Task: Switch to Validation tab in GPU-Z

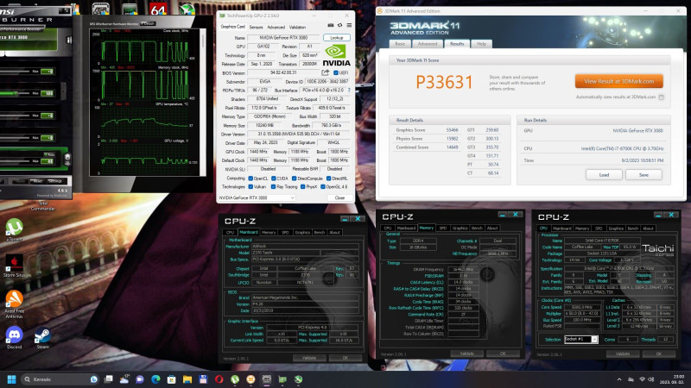Action: tap(297, 28)
